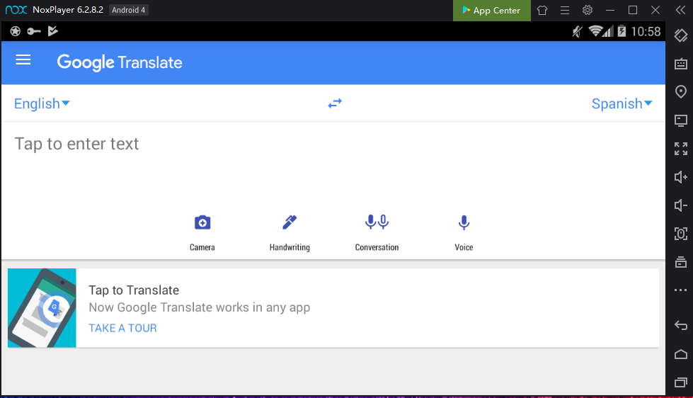Click the Google Translate title text

tap(120, 62)
